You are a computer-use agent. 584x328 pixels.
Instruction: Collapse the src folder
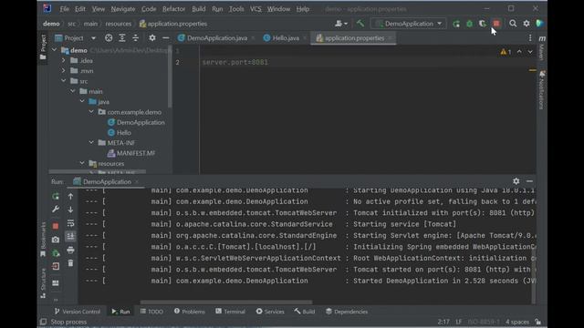[x=64, y=81]
